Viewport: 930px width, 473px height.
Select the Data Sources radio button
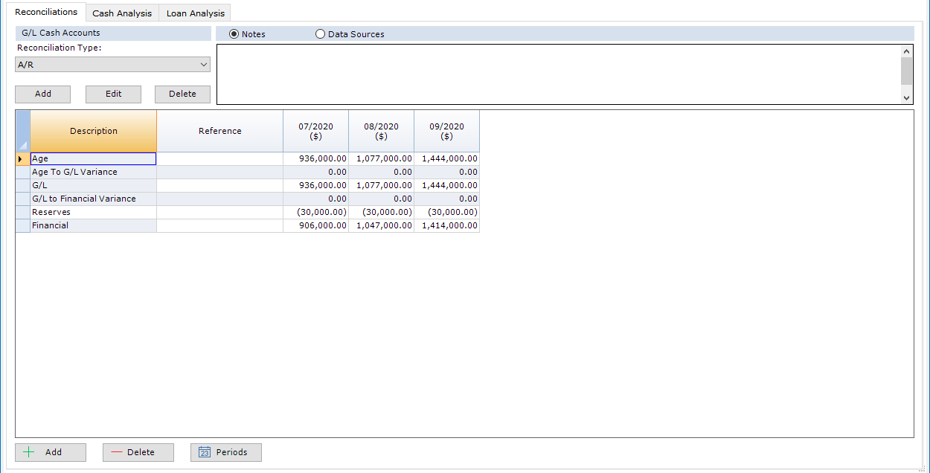coord(321,34)
